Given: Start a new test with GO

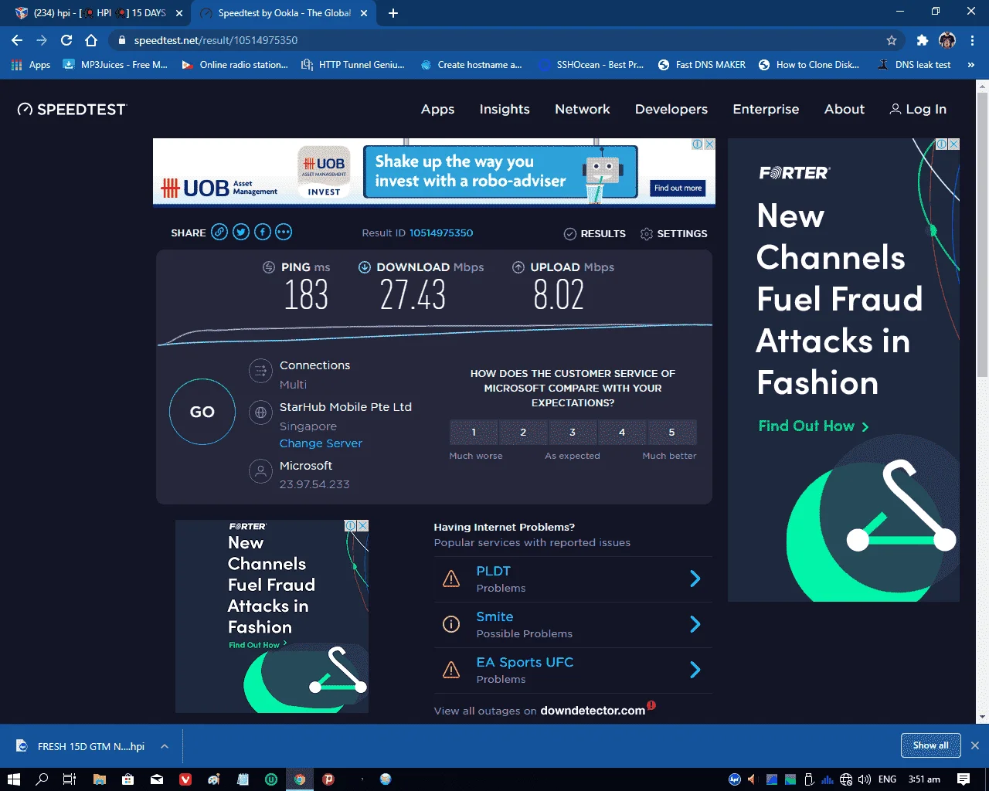Looking at the screenshot, I should (x=202, y=412).
